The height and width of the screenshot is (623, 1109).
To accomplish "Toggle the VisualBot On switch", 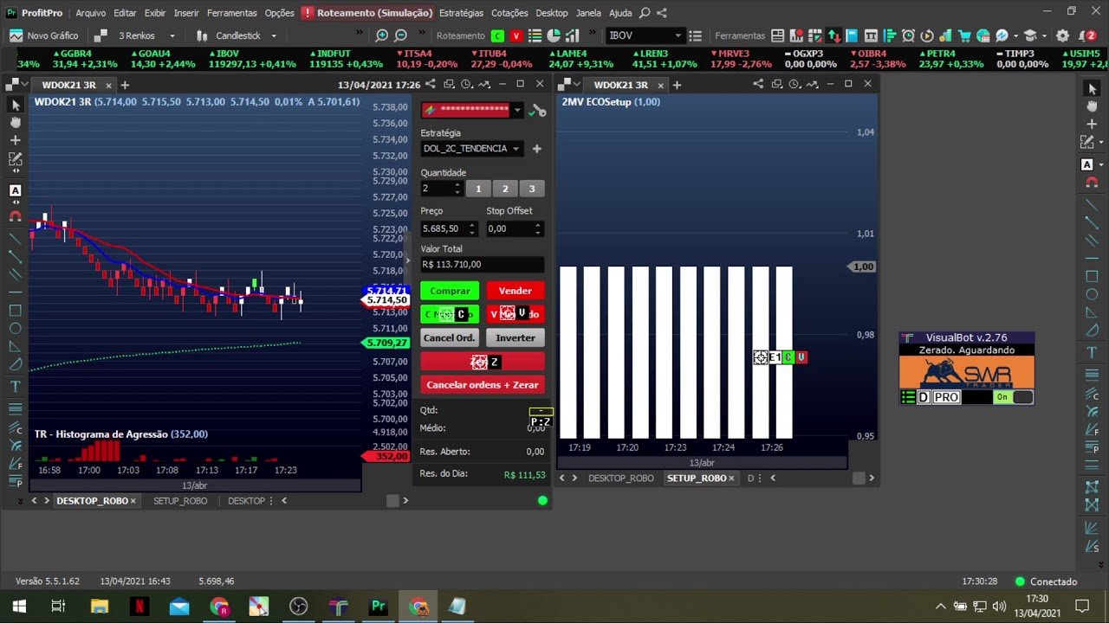I will point(1013,397).
